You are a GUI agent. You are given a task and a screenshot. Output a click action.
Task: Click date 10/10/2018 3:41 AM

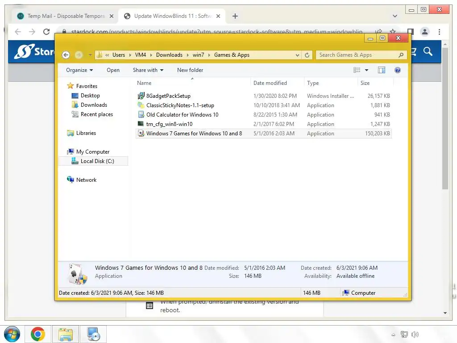(277, 105)
